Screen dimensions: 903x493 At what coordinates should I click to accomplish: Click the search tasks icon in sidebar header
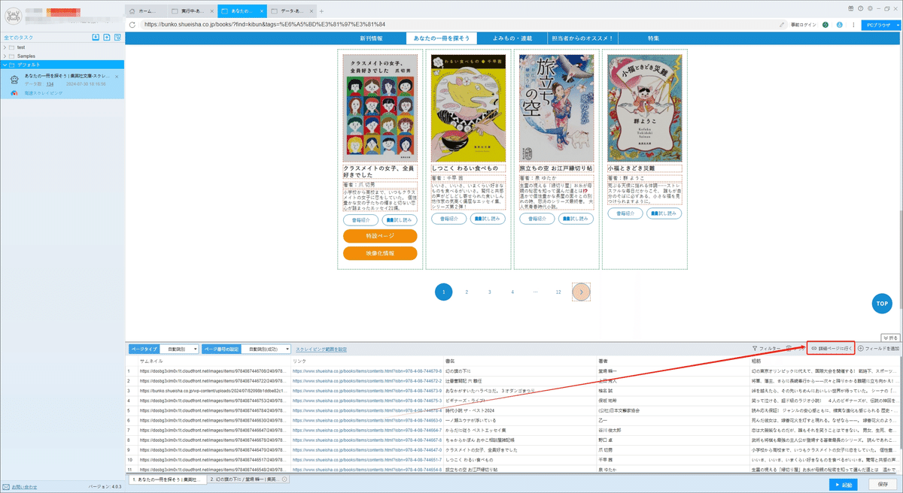click(x=118, y=37)
